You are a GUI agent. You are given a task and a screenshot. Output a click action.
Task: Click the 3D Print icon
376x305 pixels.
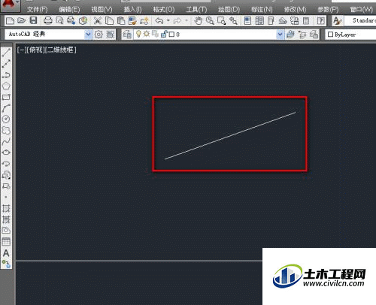coord(83,20)
